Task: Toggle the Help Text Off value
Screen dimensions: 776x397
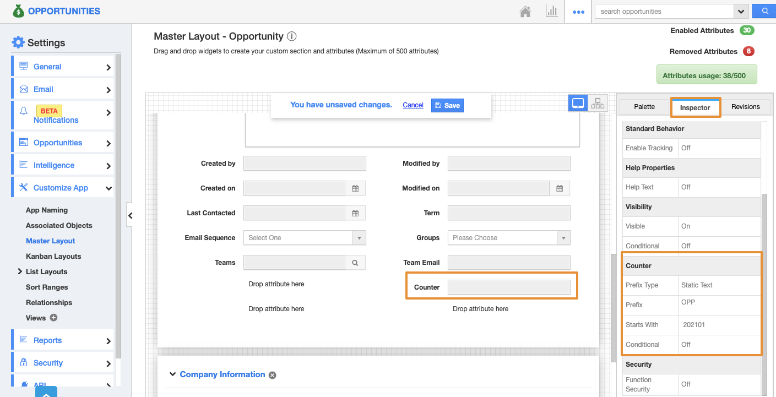Action: (x=686, y=187)
